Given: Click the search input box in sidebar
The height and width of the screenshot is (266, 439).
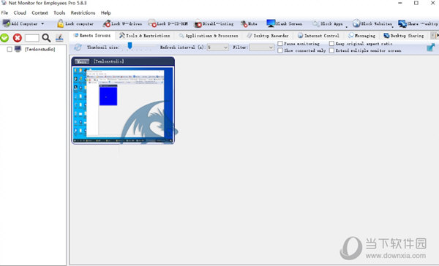Looking at the screenshot, I should pos(32,38).
